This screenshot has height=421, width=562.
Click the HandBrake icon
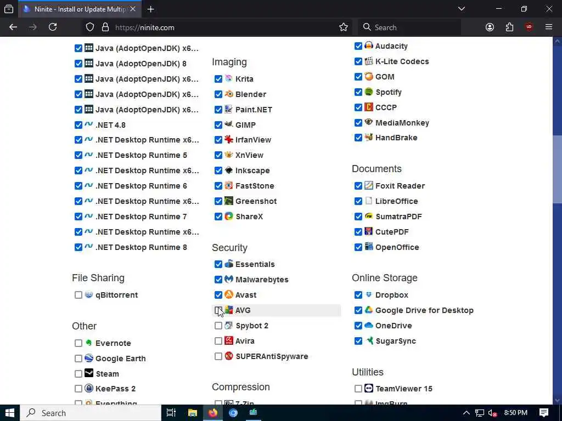(x=368, y=137)
